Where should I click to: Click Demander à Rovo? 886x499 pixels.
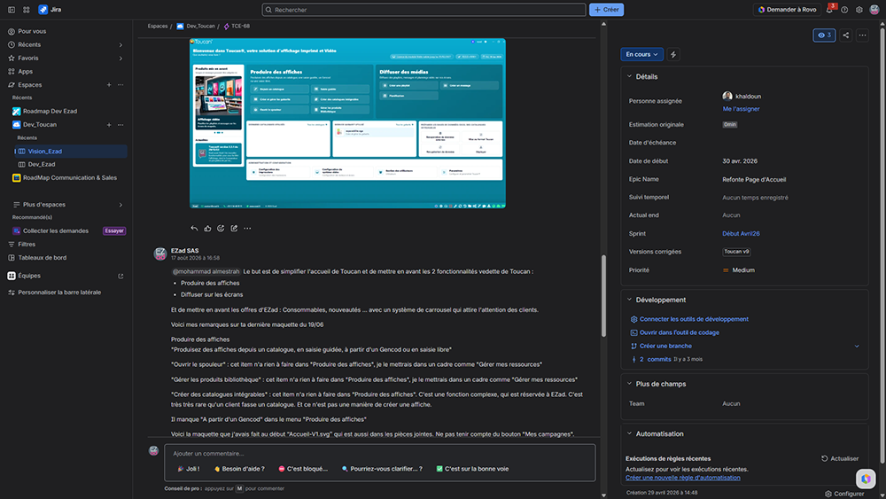tap(787, 10)
